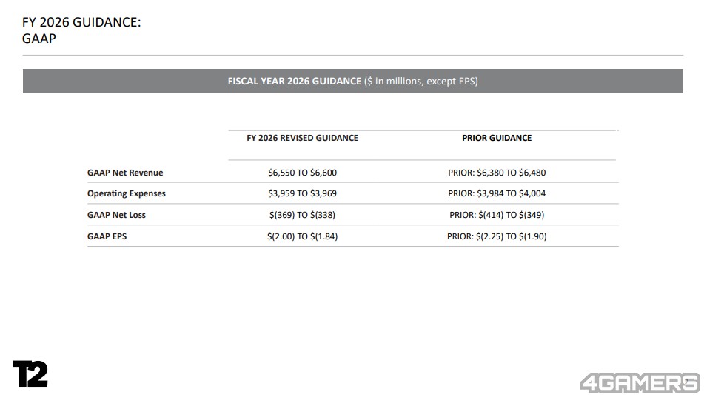Select the GAAP EPS row label

click(x=107, y=236)
